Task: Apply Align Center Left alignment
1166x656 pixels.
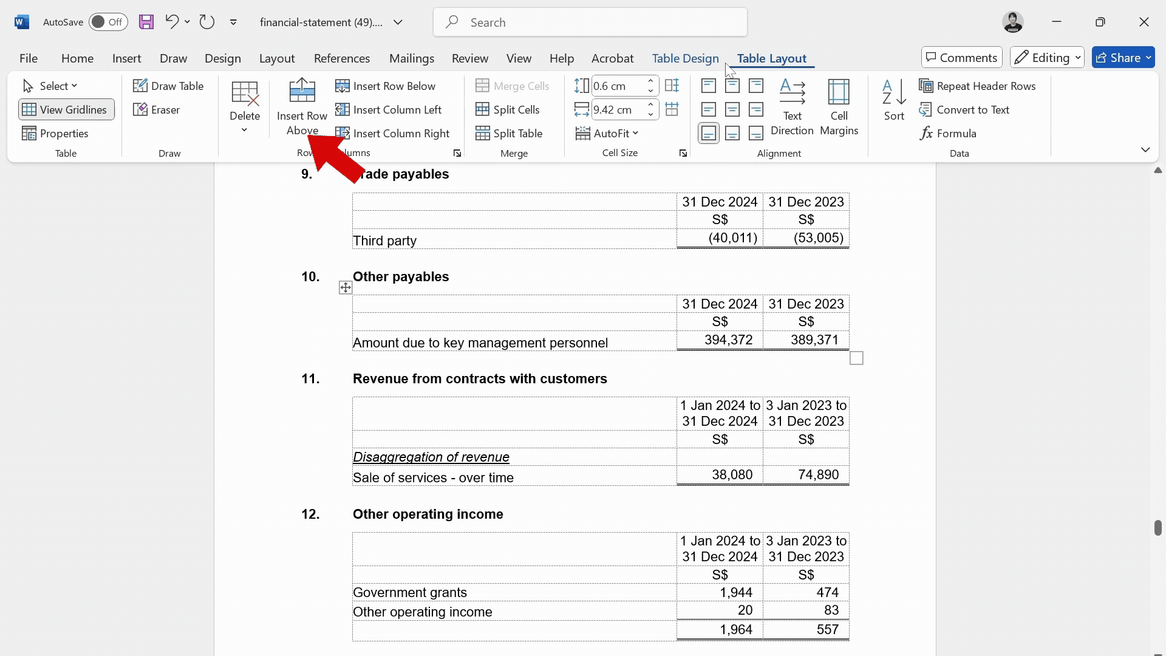Action: tap(708, 109)
